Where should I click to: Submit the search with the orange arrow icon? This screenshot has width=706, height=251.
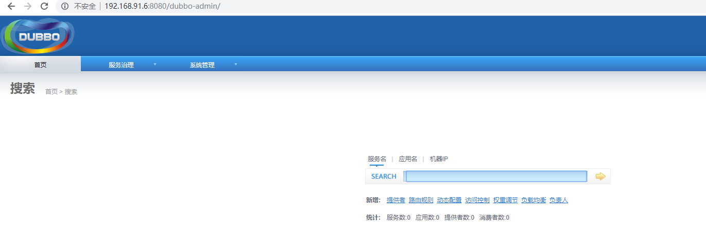(600, 177)
